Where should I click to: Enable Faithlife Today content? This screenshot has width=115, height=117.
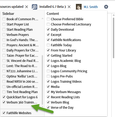(x=48, y=45)
